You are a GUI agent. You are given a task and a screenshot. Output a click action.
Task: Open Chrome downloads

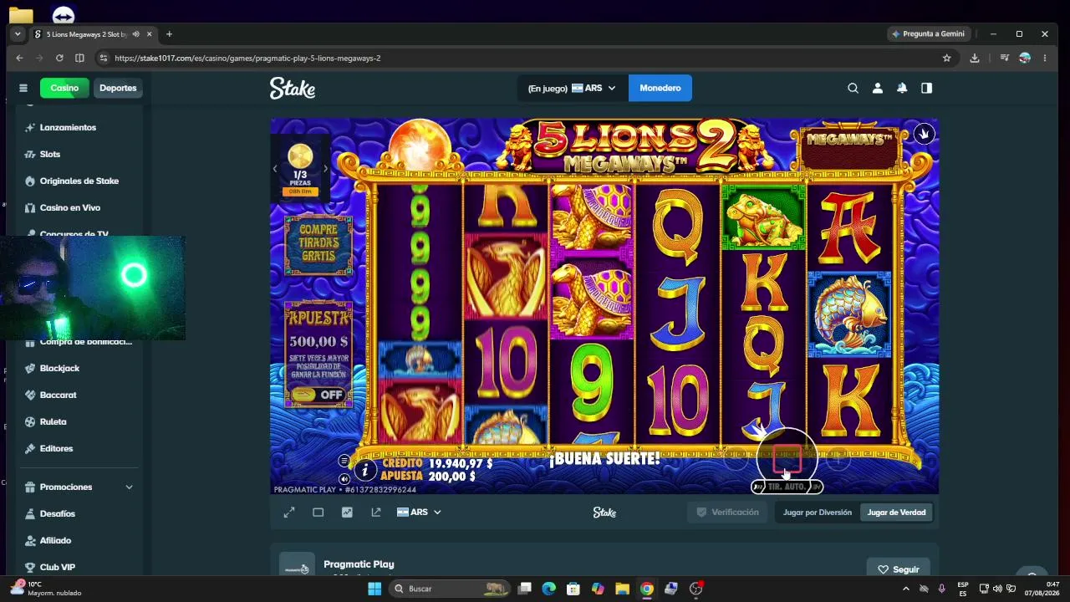[x=975, y=58]
